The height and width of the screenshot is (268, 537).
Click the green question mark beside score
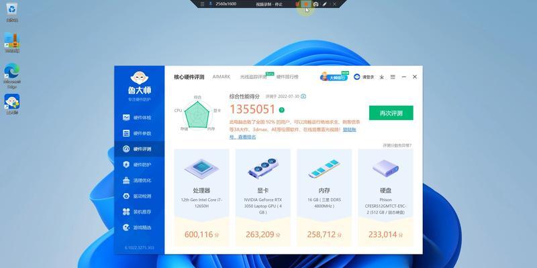click(x=281, y=110)
